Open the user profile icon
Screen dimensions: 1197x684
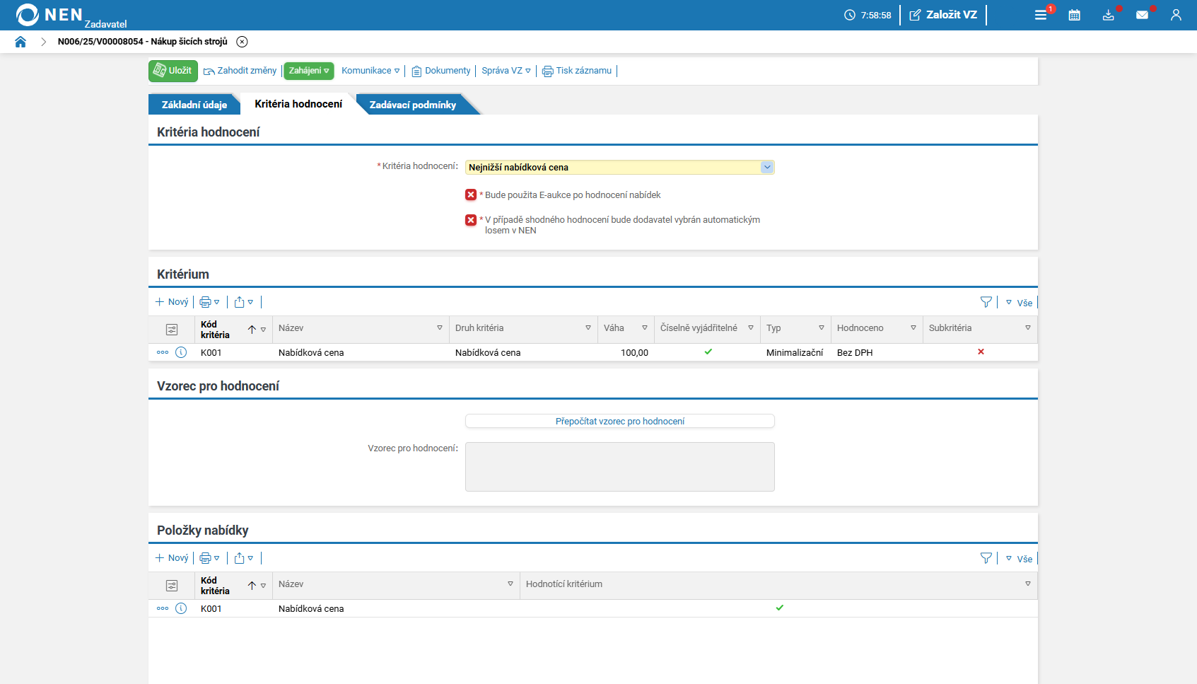(x=1176, y=15)
